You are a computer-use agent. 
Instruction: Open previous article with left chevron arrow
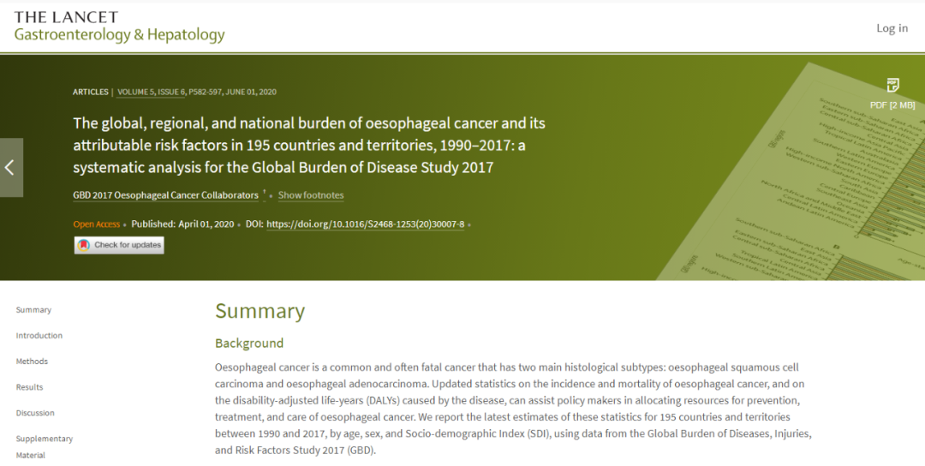click(10, 168)
